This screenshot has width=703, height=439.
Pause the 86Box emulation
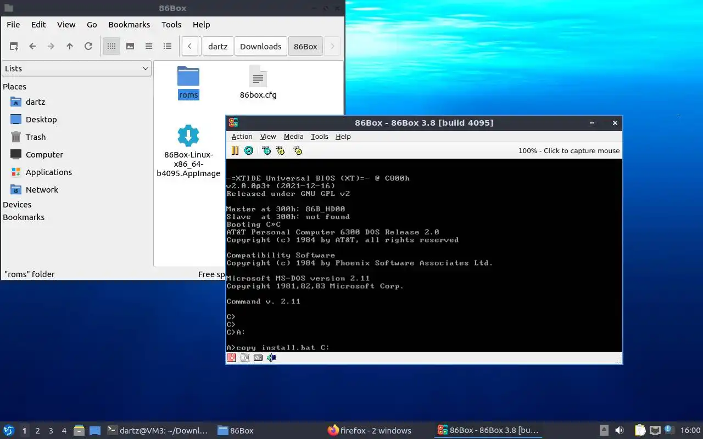(235, 150)
